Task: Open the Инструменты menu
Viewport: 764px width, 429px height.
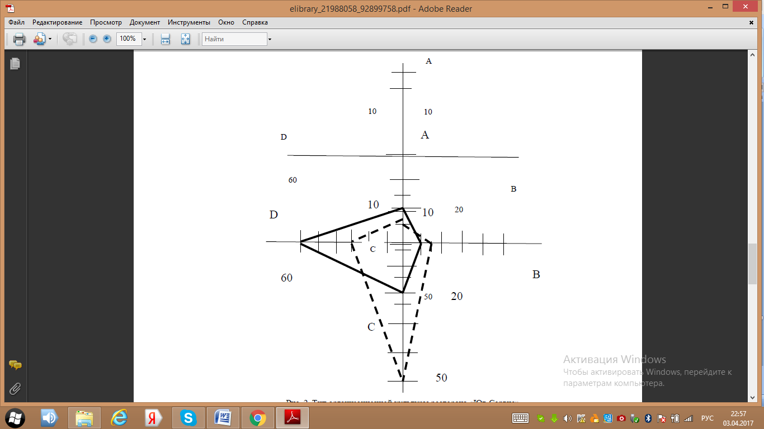Action: [x=189, y=22]
